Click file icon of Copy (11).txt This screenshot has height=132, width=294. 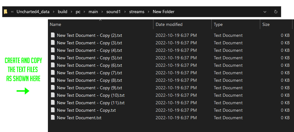tap(53, 103)
